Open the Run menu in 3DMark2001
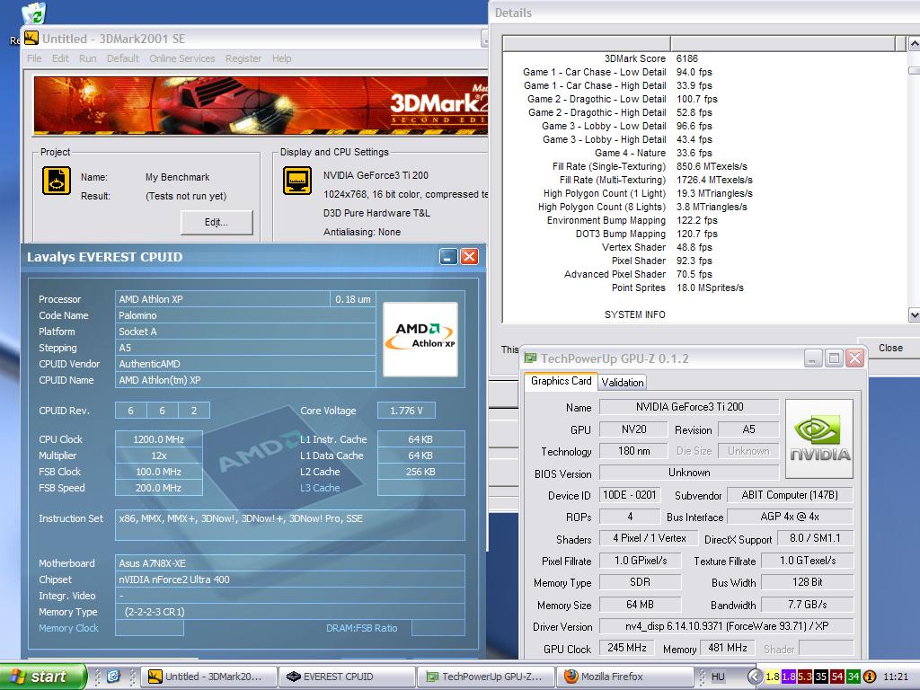The height and width of the screenshot is (690, 920). coord(87,58)
